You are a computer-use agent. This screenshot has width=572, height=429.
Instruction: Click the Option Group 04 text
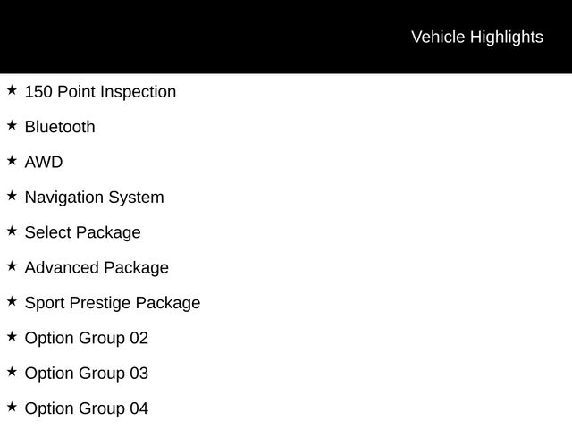pos(87,408)
